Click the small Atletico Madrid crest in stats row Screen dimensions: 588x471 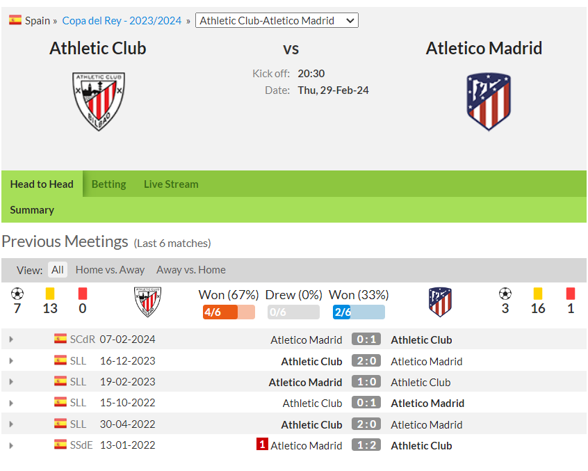point(440,302)
